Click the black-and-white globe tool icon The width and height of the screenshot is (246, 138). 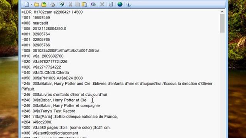point(61,4)
